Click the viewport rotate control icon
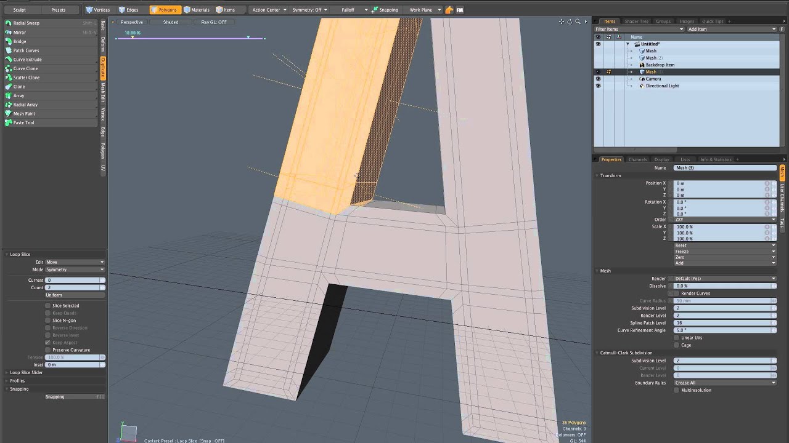Viewport: 789px width, 443px height. click(570, 22)
